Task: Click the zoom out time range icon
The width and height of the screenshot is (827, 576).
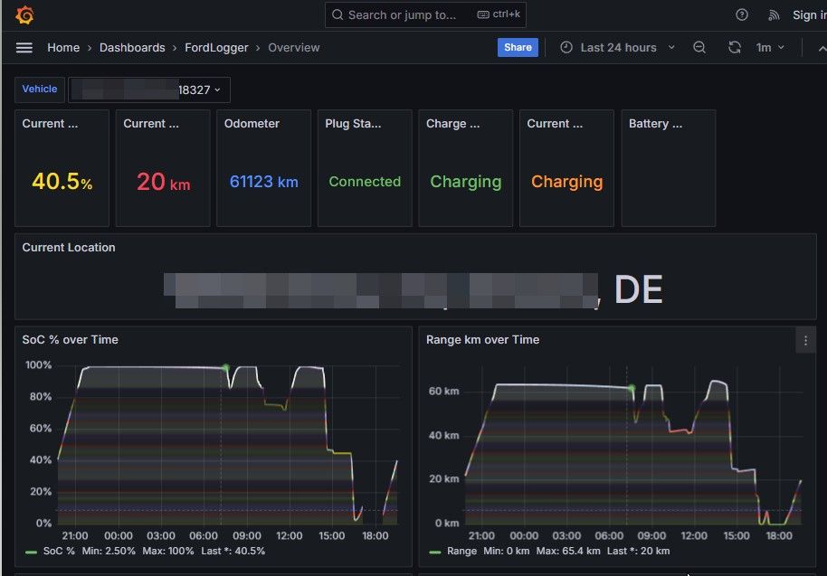Action: click(699, 47)
